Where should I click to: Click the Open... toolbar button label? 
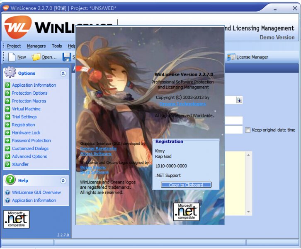(x=49, y=57)
